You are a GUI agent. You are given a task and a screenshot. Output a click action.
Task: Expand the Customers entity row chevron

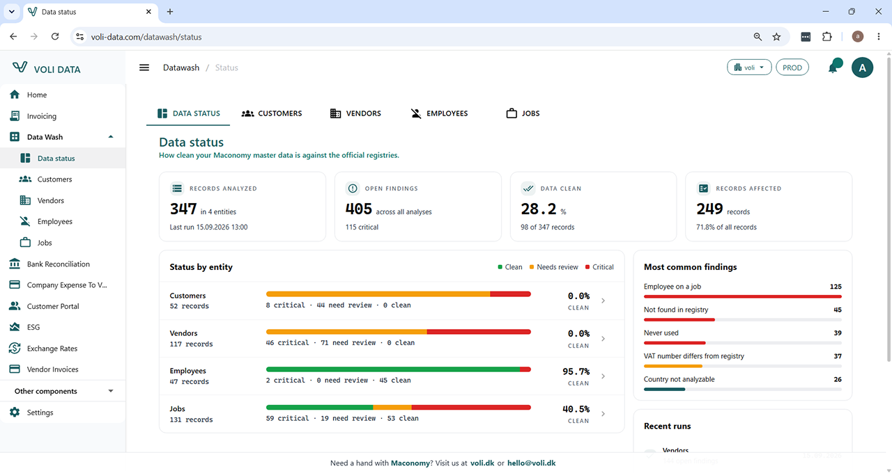(603, 301)
